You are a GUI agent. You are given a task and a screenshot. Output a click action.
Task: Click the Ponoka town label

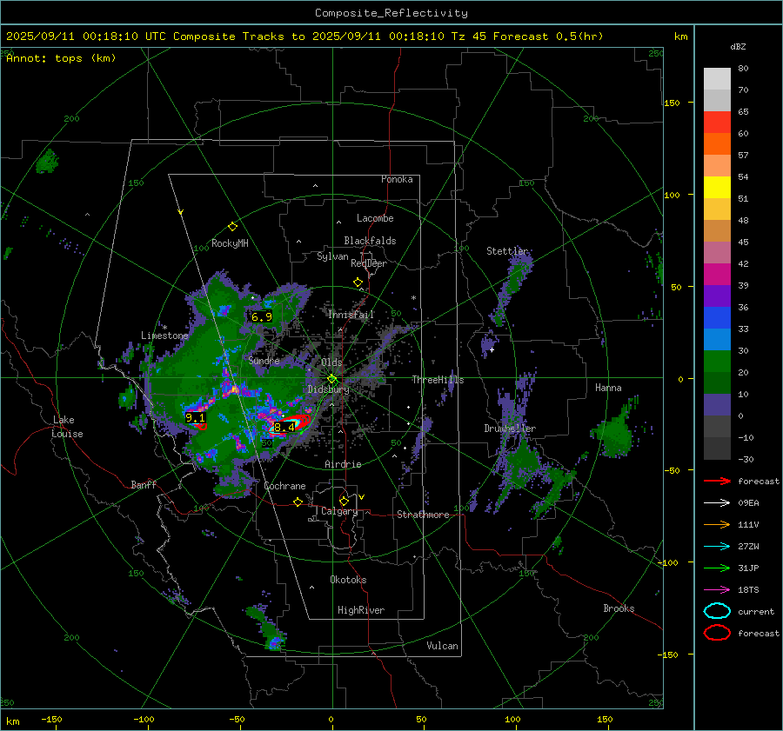click(x=397, y=179)
